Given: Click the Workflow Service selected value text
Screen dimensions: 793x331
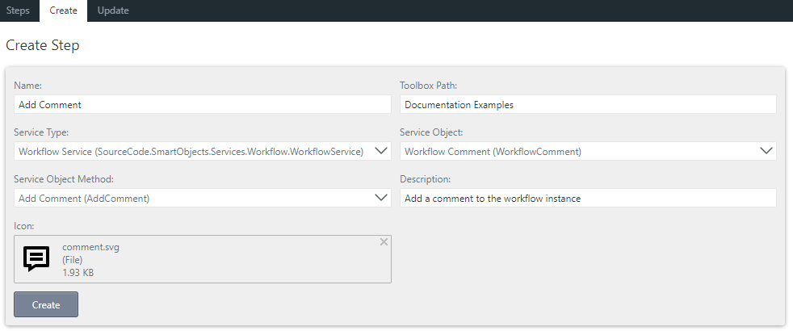Looking at the screenshot, I should 191,151.
